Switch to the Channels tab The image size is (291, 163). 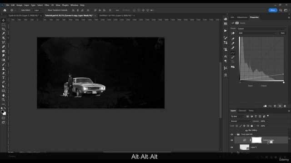point(242,110)
